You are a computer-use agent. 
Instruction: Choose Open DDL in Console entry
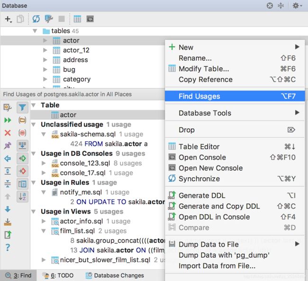click(235, 217)
